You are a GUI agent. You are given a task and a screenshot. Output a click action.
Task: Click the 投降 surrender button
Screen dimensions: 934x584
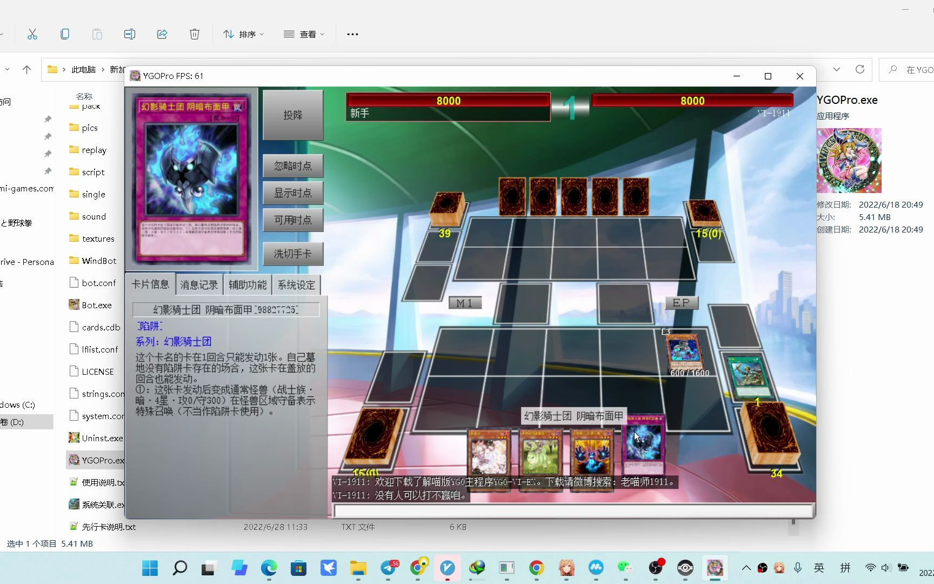tap(293, 115)
